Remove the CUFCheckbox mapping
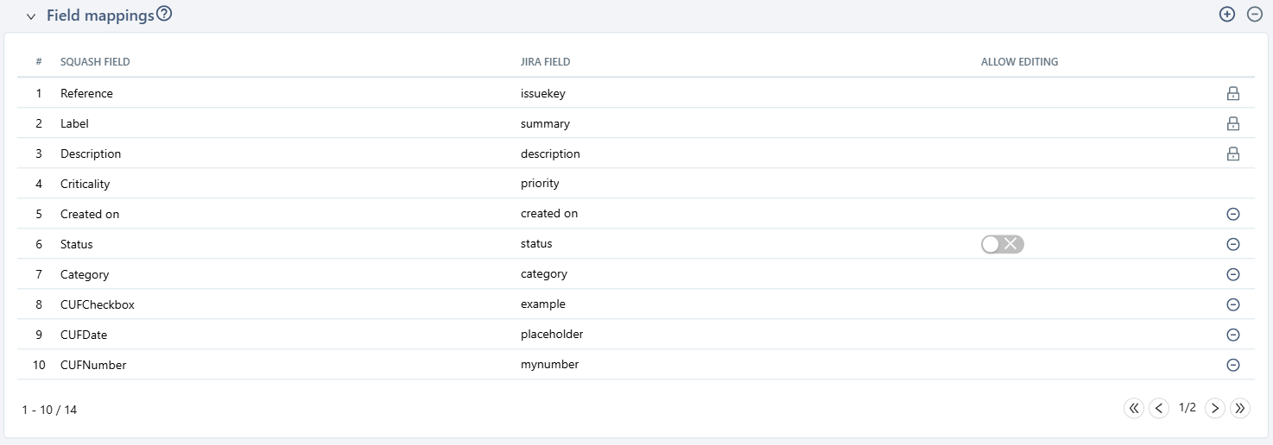Viewport: 1273px width, 445px height. [1233, 304]
